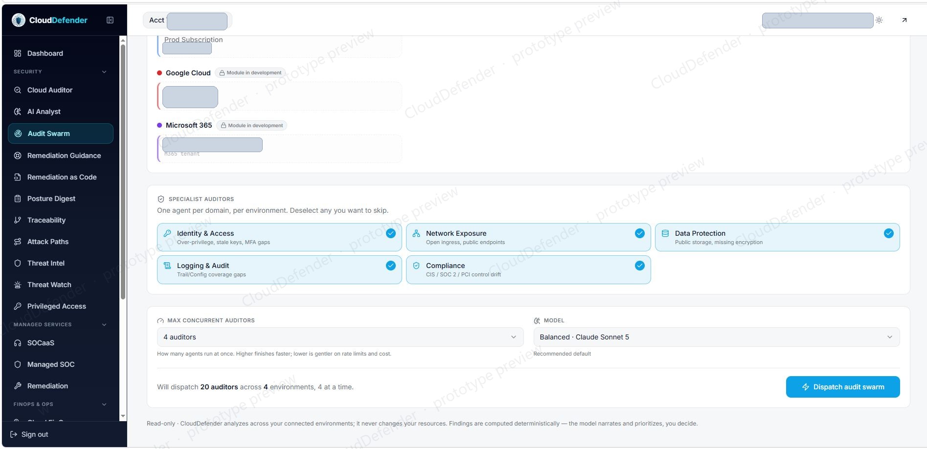Click the sidebar vertical scrollbar
The height and width of the screenshot is (449, 927).
click(x=123, y=171)
